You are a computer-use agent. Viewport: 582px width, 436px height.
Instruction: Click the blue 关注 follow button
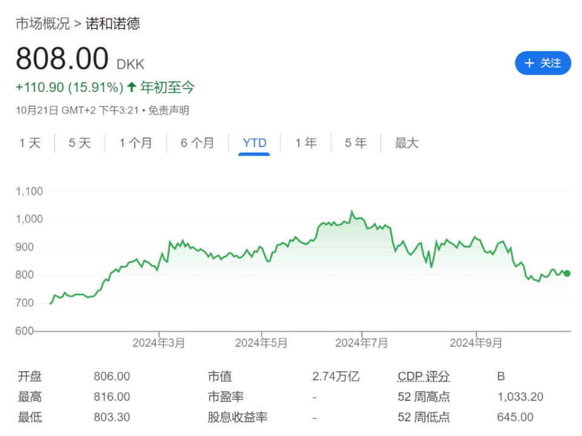pyautogui.click(x=542, y=63)
